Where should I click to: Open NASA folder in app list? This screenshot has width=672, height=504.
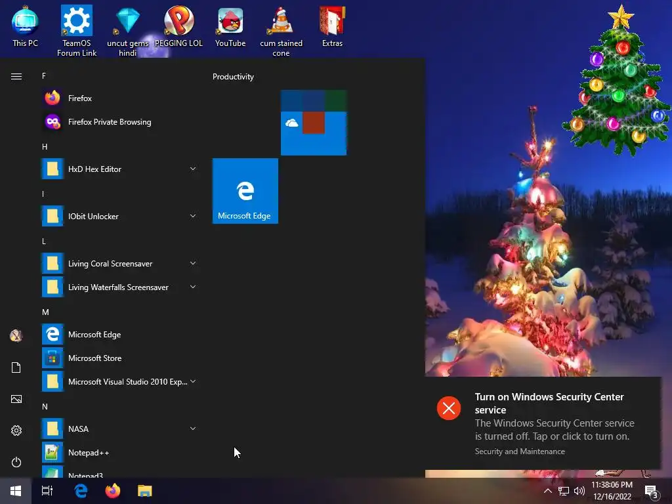tap(119, 429)
